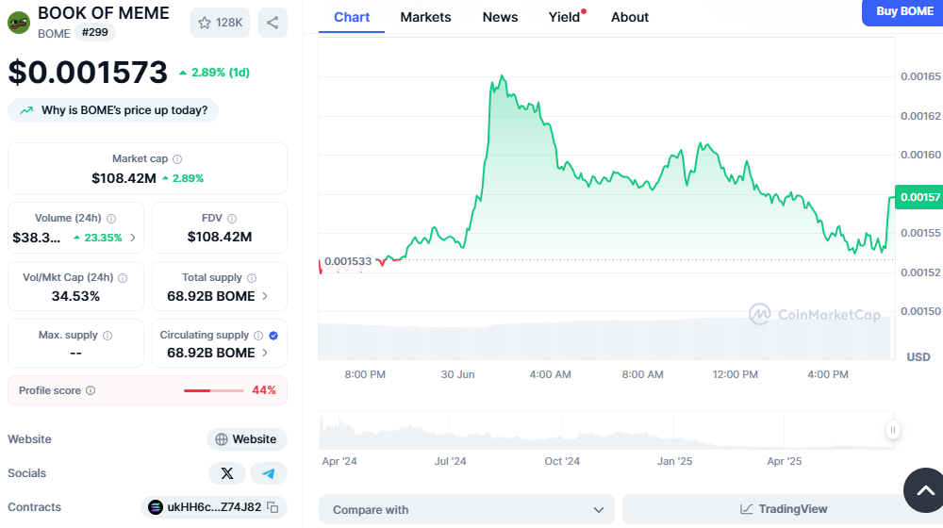This screenshot has width=943, height=528.
Task: Click the Oct '24 marker on timeline
Action: point(562,461)
